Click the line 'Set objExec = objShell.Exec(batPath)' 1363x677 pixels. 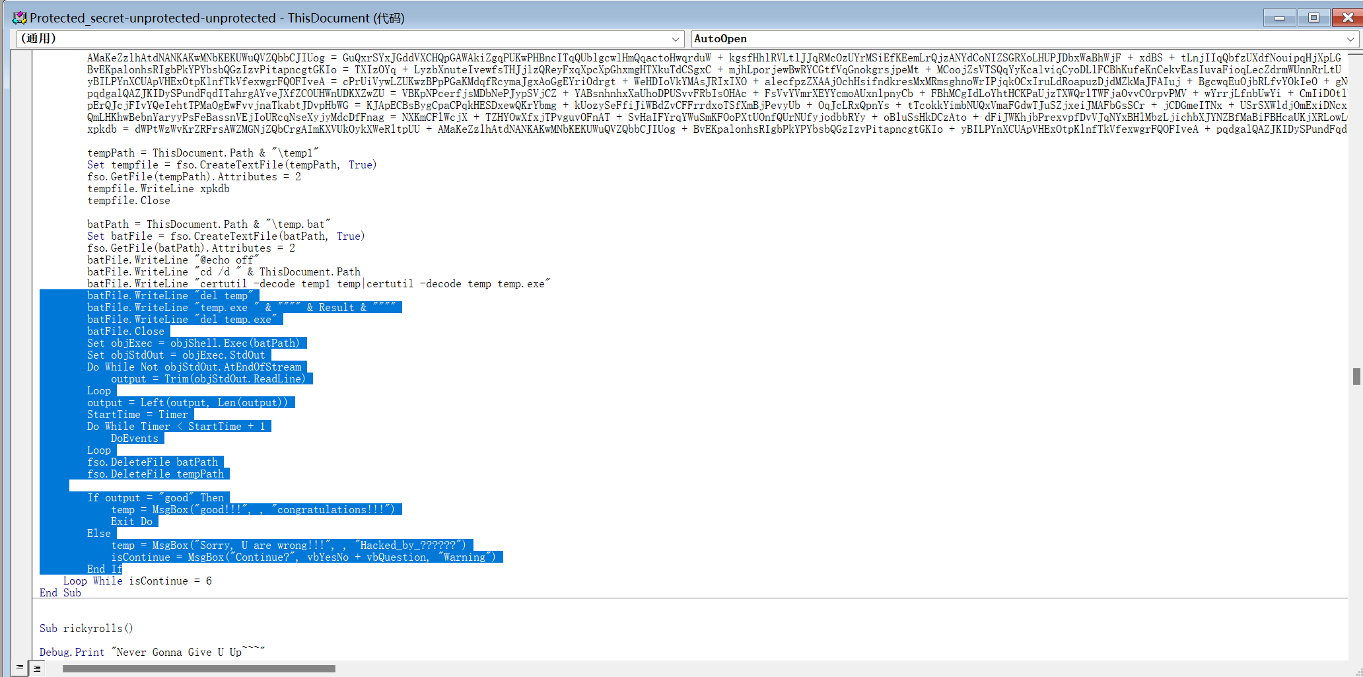[193, 343]
